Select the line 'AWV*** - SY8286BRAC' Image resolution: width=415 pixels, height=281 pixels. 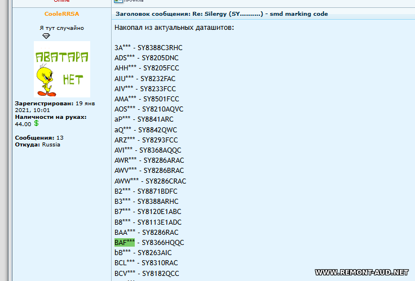149,171
